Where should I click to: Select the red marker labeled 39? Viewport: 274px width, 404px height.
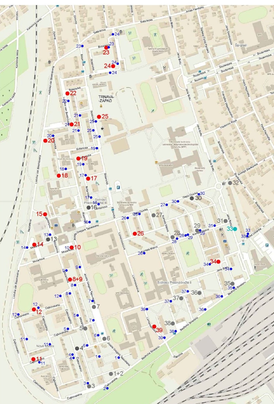pos(154,327)
